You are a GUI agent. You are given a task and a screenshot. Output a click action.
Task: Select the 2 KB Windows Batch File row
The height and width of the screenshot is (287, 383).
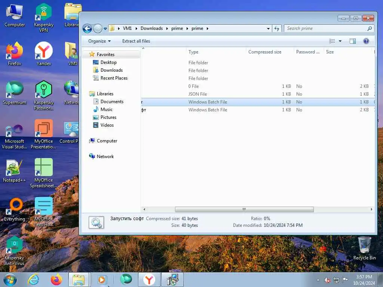[x=258, y=109]
